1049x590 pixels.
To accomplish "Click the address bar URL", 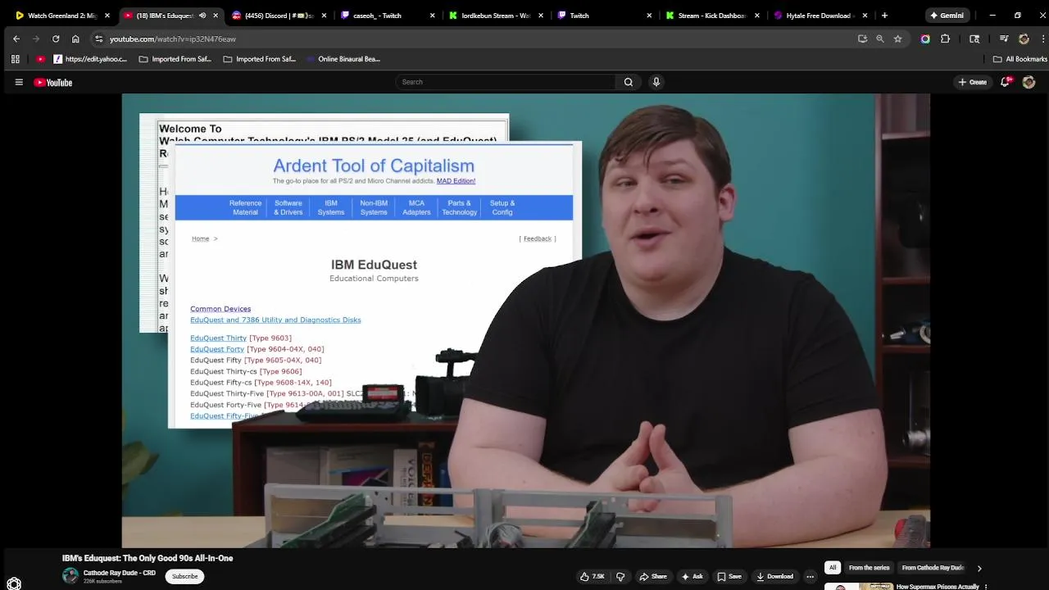I will [173, 39].
